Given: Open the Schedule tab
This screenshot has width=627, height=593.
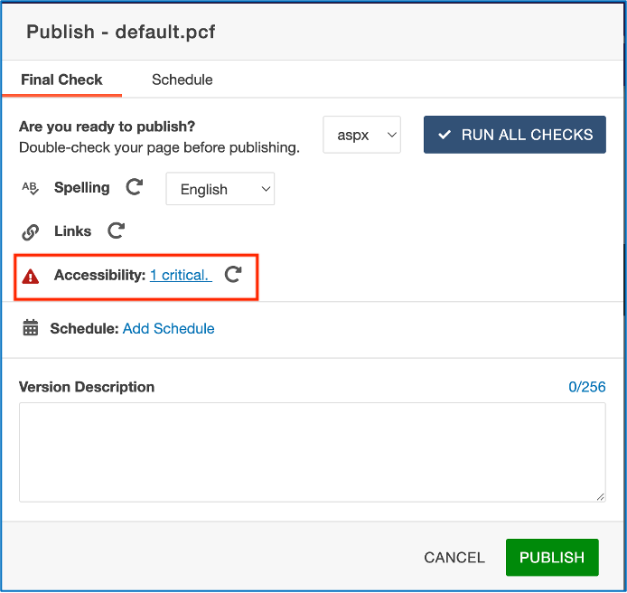Looking at the screenshot, I should 182,80.
